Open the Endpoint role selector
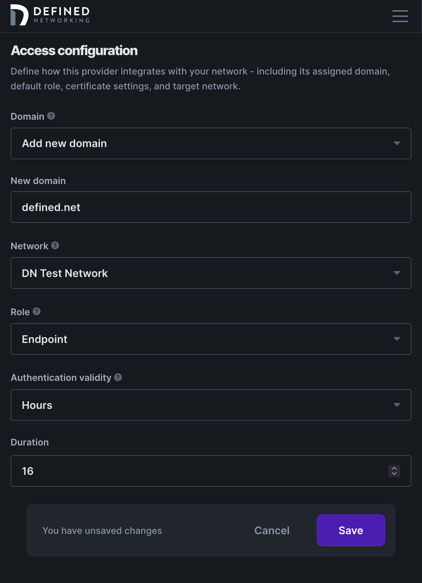The height and width of the screenshot is (583, 422). [211, 339]
